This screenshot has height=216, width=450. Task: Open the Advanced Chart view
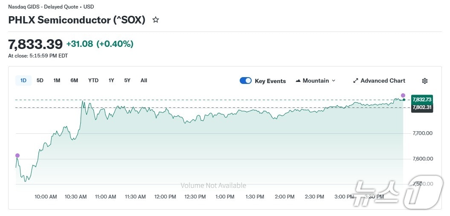click(379, 81)
